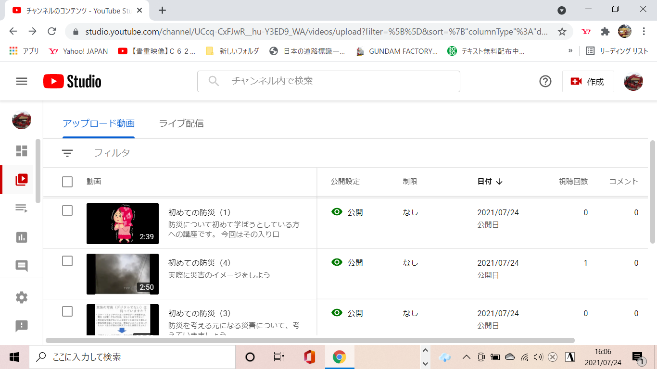Show hidden system tray icons chevron

pyautogui.click(x=466, y=357)
